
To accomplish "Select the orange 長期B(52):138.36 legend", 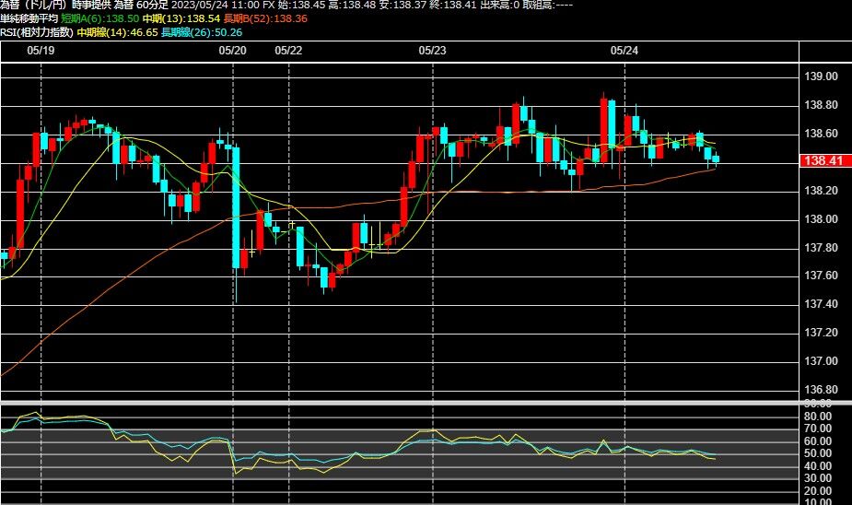I will (265, 18).
